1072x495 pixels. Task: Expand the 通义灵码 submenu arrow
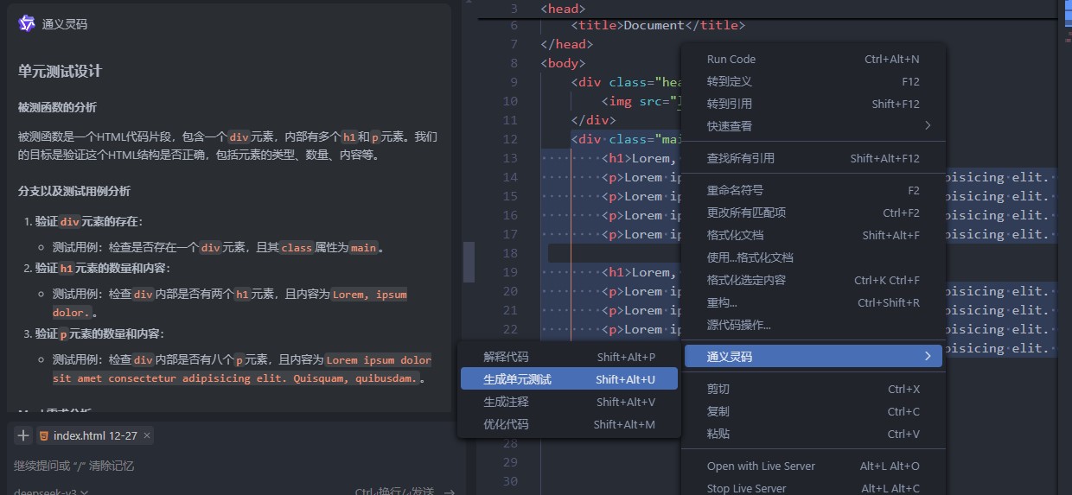tap(928, 356)
